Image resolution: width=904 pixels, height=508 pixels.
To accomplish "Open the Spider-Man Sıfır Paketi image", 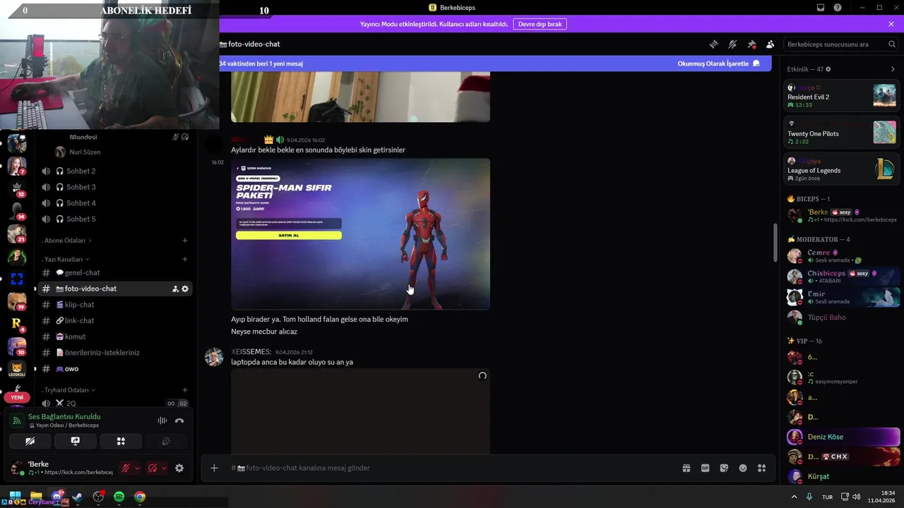I will (x=360, y=234).
